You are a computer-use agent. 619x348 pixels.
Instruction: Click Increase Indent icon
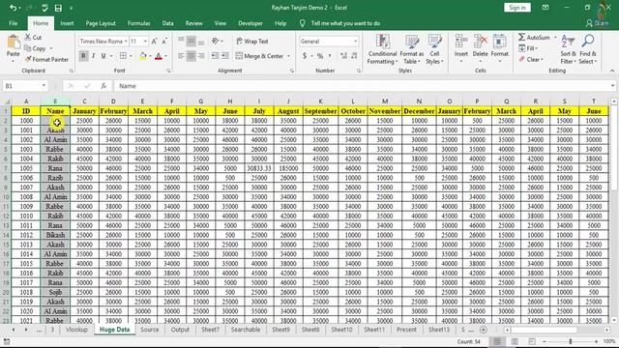coord(224,56)
